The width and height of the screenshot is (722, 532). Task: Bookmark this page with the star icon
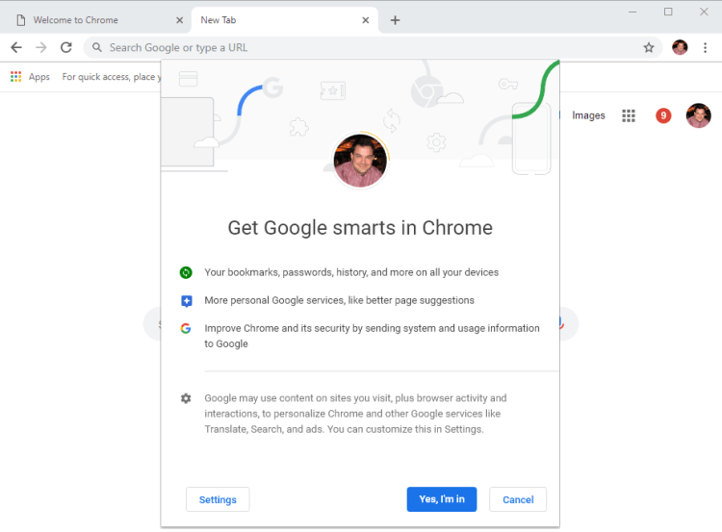coord(649,47)
